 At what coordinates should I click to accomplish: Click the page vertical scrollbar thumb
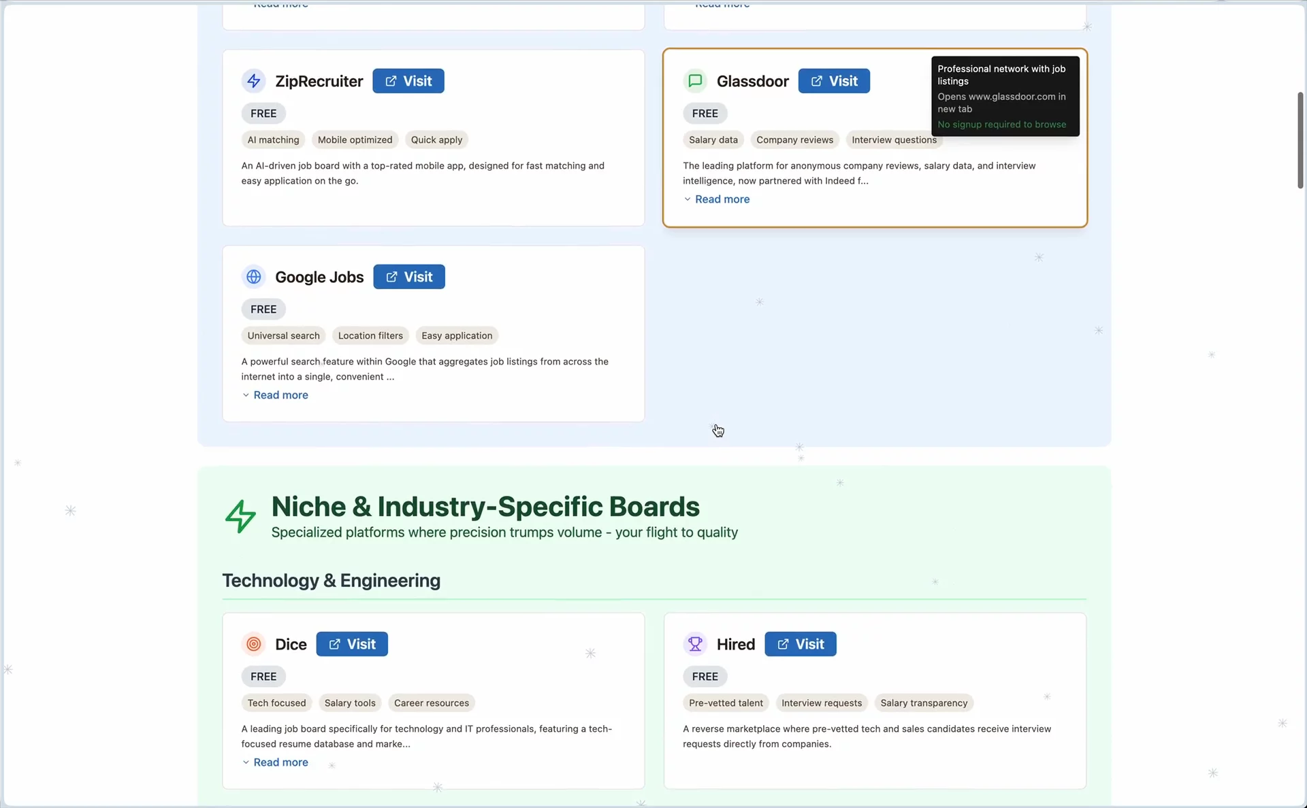tap(1300, 139)
